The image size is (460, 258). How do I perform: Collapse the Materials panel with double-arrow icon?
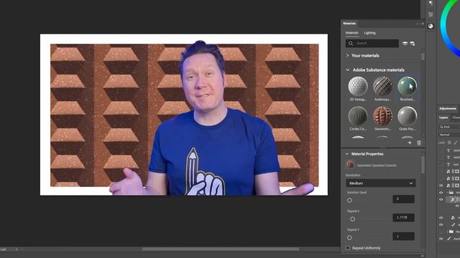[x=417, y=24]
